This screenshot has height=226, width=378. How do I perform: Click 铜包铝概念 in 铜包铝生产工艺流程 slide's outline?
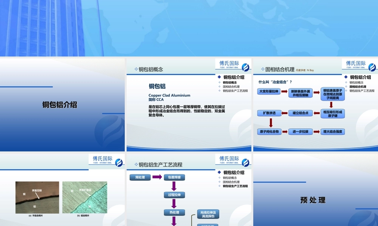[x=230, y=178]
